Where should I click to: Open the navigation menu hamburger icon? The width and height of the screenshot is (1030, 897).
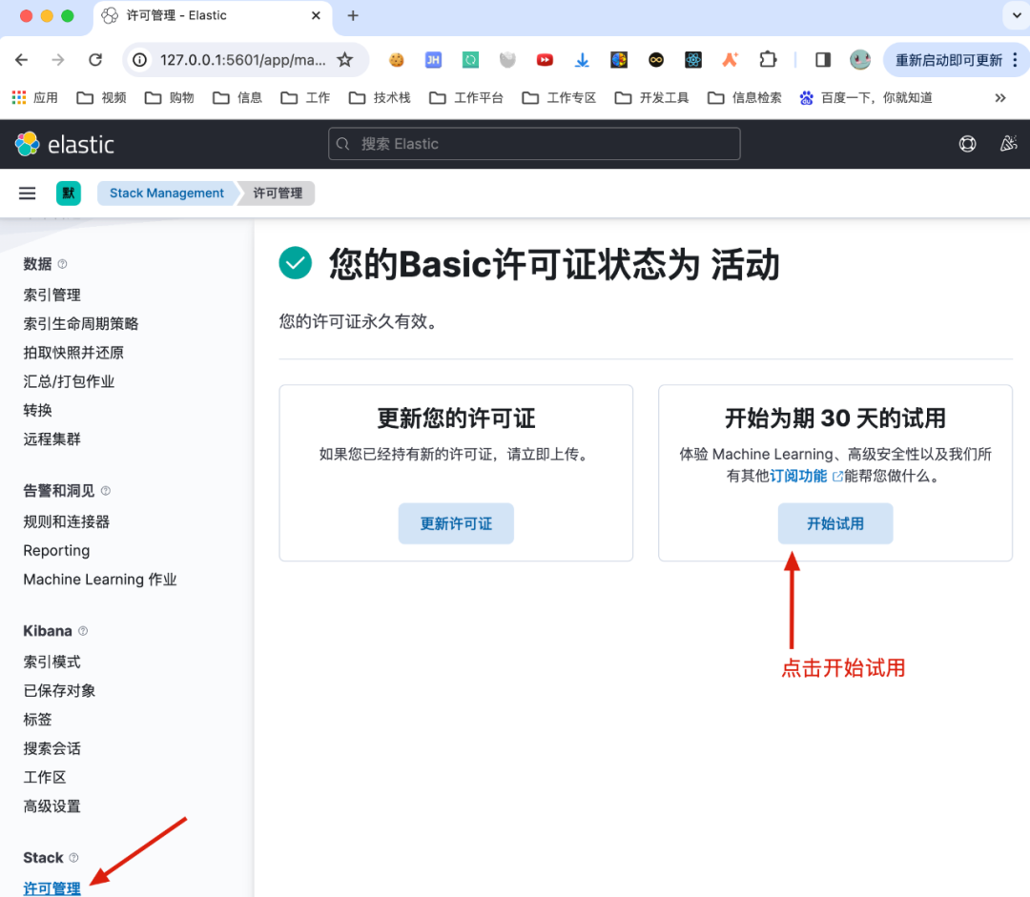[27, 193]
